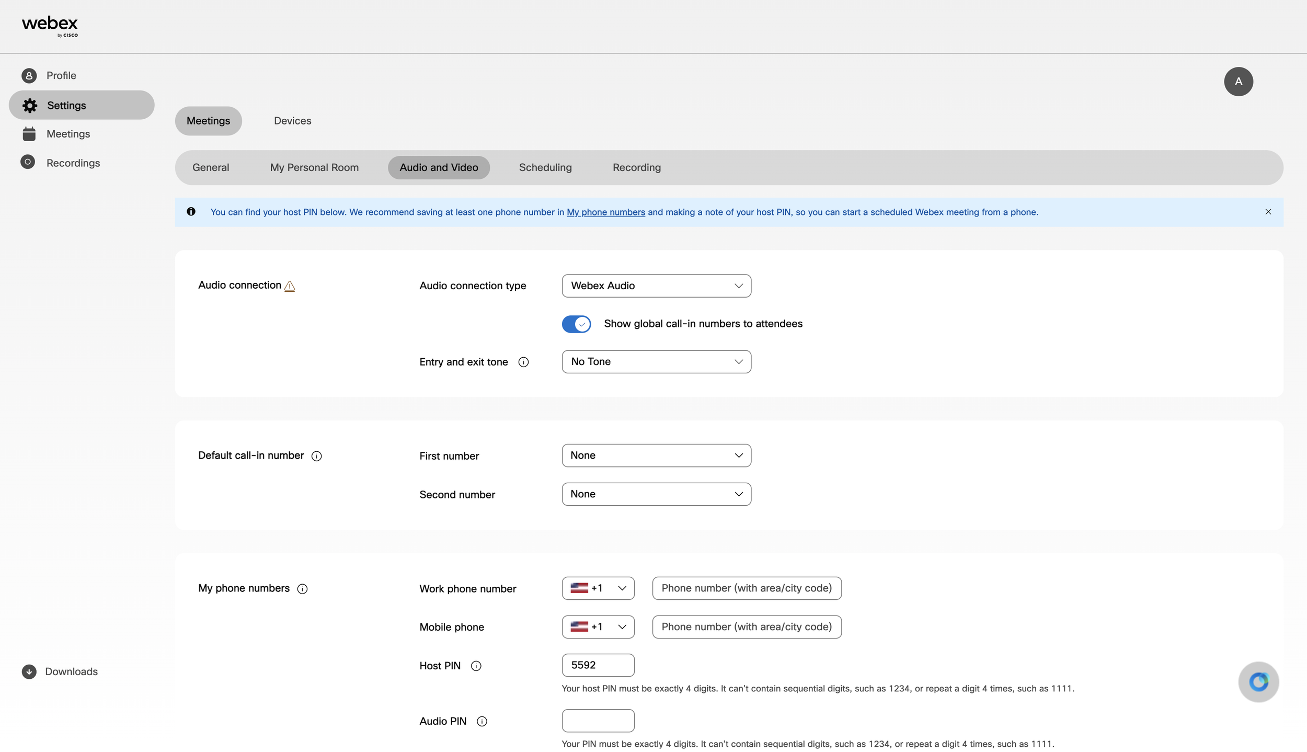Switch to the Scheduling tab
The image size is (1307, 752).
coord(545,167)
